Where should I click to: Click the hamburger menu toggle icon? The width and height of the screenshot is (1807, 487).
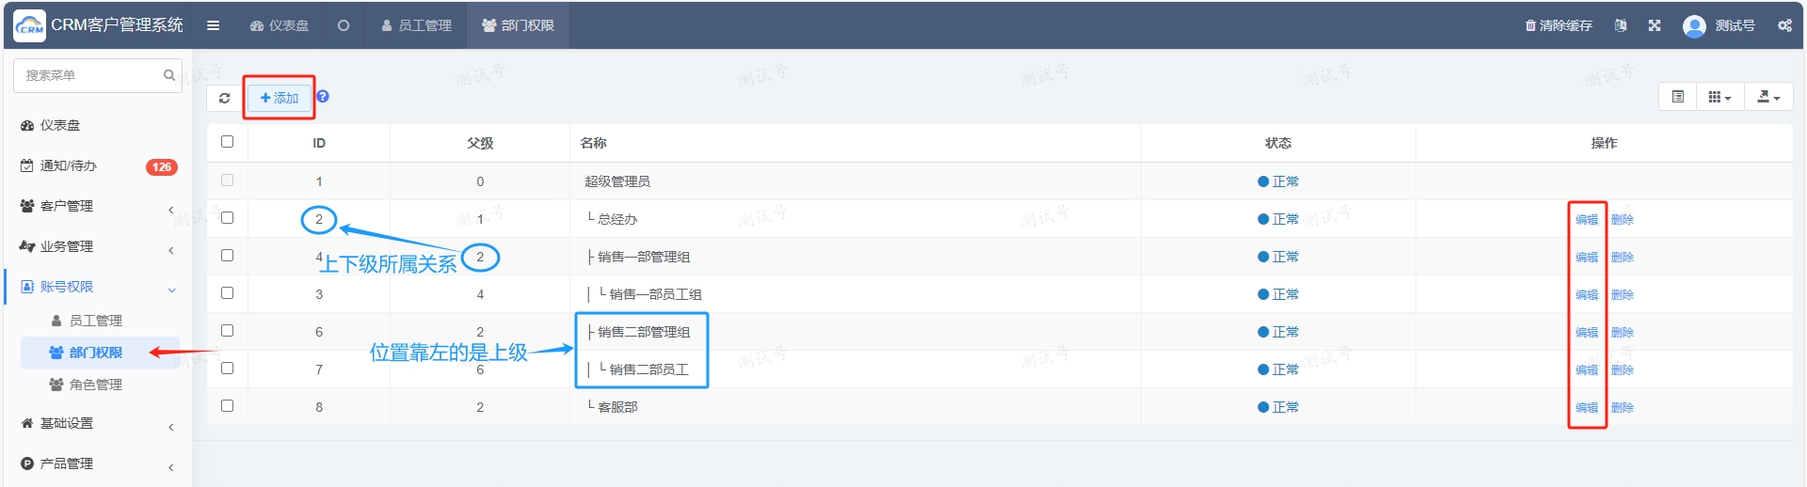click(214, 25)
